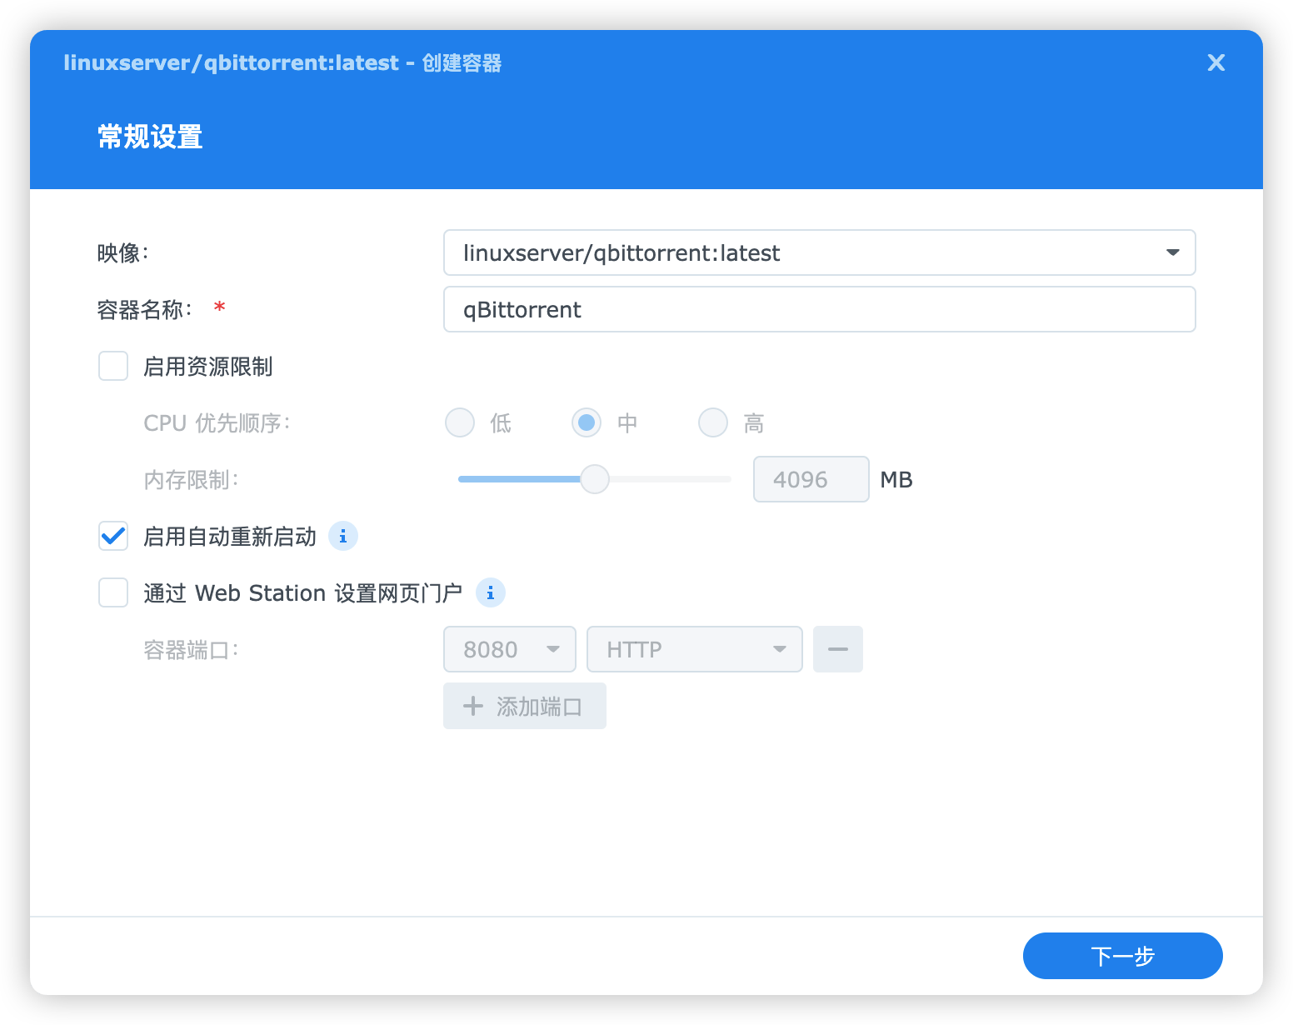Viewport: 1293px width, 1025px height.
Task: Tick the 通过 Web Station 设置网页门户 checkbox
Action: pos(113,593)
